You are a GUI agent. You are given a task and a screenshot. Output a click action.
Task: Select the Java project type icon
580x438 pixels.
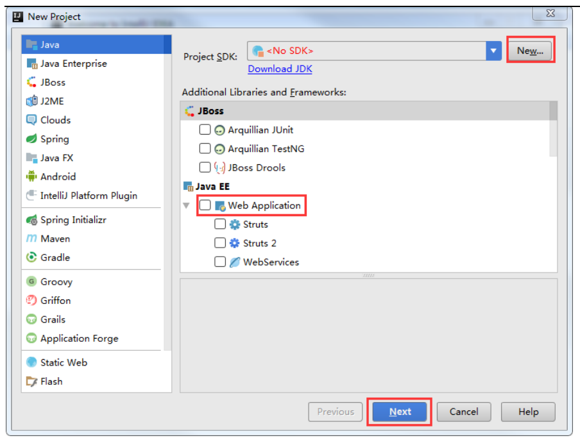pyautogui.click(x=32, y=45)
